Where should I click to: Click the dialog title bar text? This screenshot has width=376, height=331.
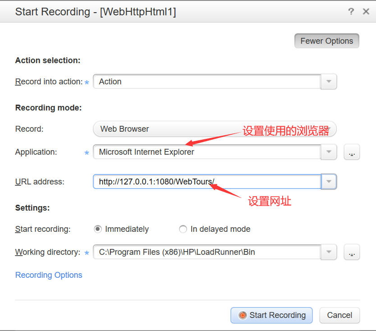pyautogui.click(x=96, y=12)
